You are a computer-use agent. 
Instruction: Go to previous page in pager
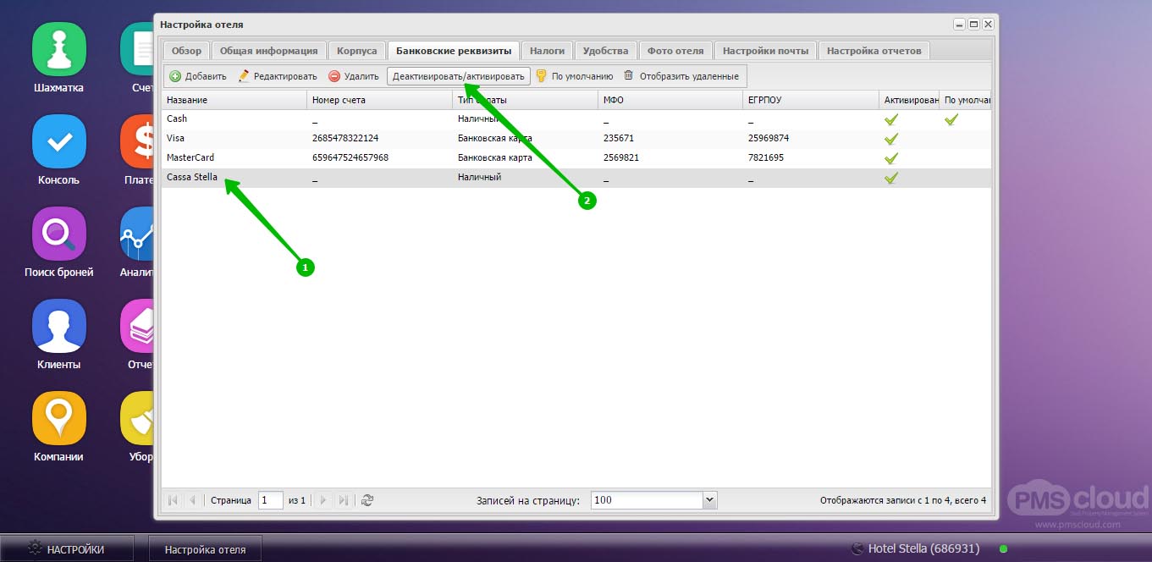[x=191, y=500]
